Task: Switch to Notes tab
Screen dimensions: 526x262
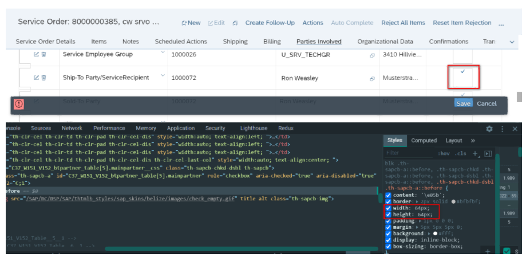Action: point(130,42)
